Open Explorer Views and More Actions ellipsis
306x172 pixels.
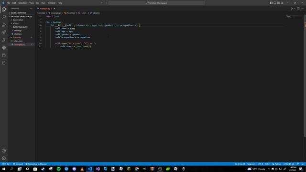click(x=31, y=9)
